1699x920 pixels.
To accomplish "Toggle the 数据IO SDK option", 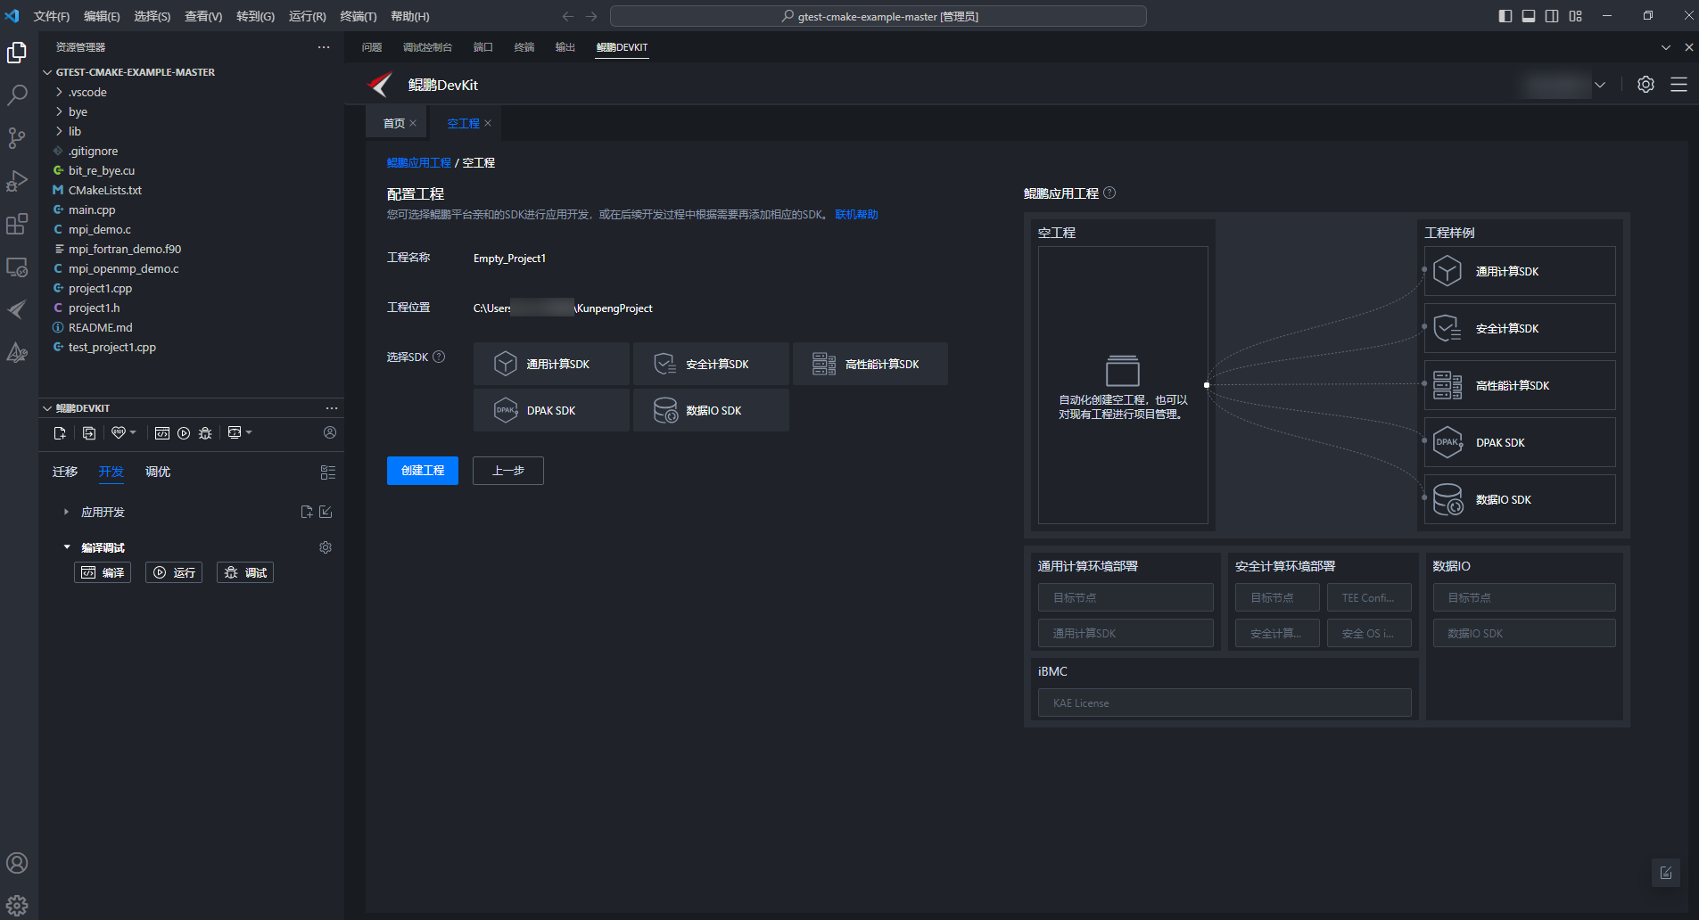I will pyautogui.click(x=711, y=410).
